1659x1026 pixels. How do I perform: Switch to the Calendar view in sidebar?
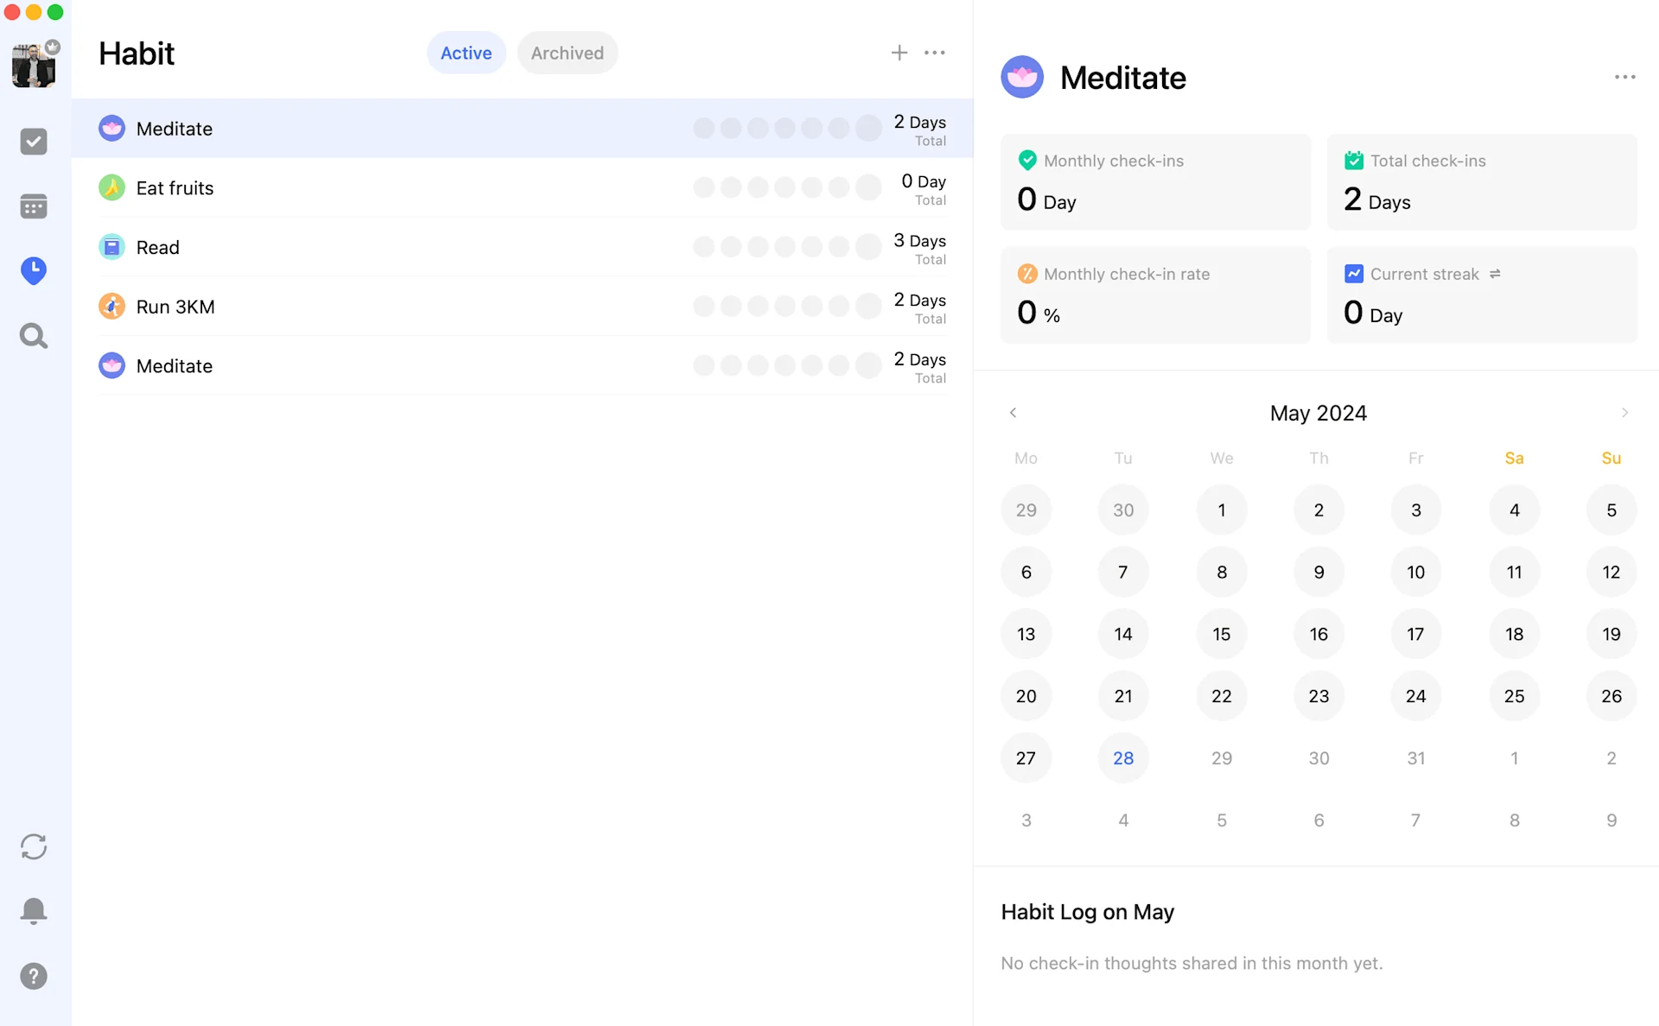point(34,206)
